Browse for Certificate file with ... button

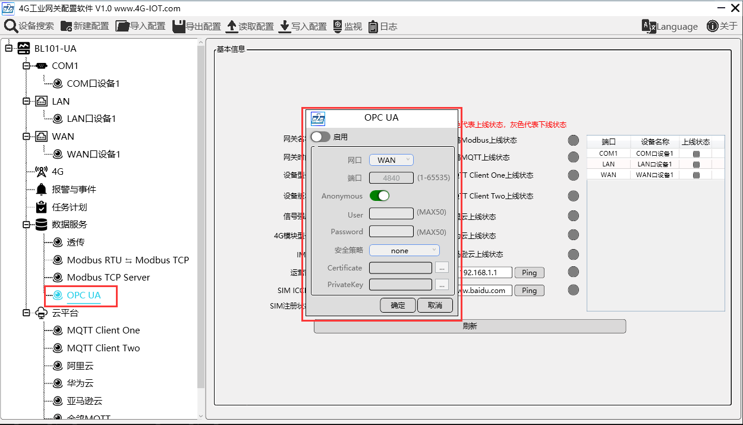click(441, 268)
